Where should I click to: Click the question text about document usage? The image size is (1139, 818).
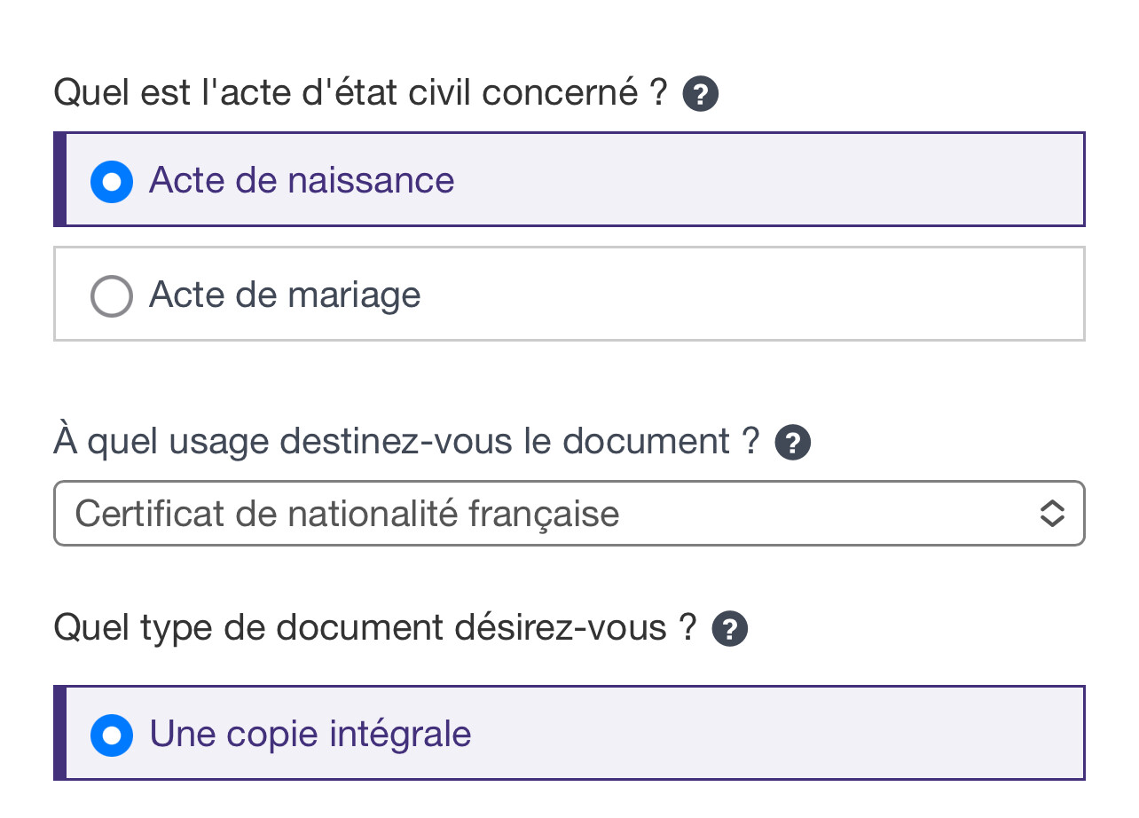(406, 442)
